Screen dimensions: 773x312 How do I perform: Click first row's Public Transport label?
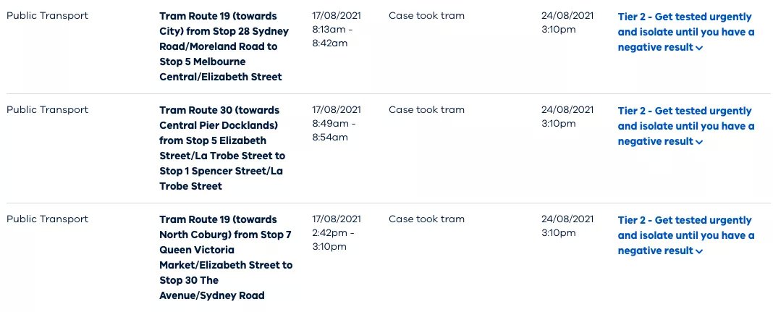47,15
